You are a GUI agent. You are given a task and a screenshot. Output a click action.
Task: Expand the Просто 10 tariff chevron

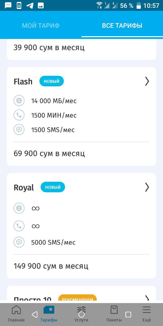(147, 298)
